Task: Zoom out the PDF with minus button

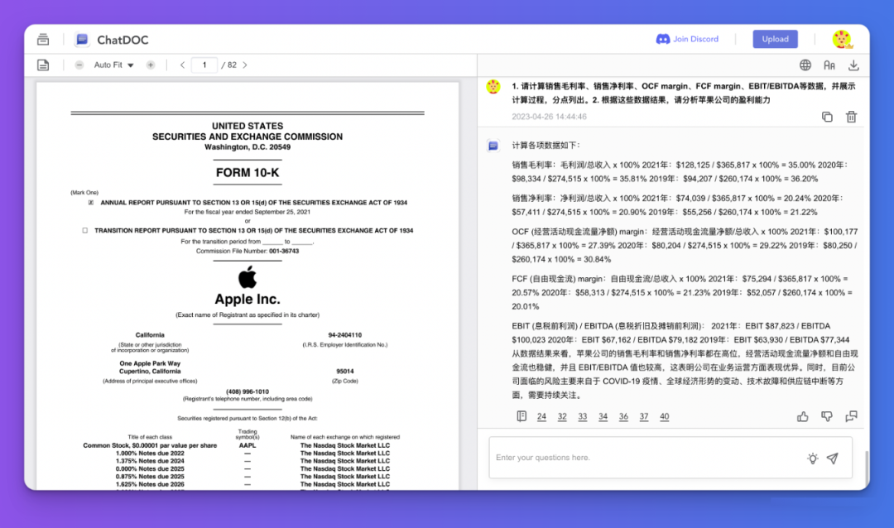Action: pyautogui.click(x=79, y=65)
